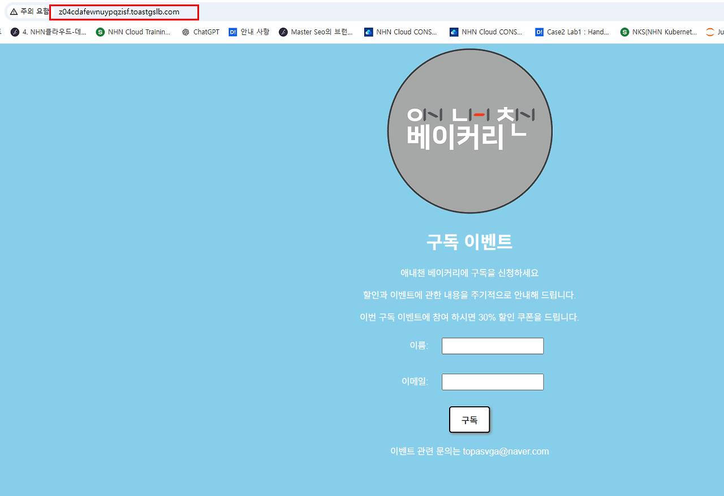Screen dimensions: 724x496
Task: Click the topasvga@naver.com contact line
Action: point(469,451)
